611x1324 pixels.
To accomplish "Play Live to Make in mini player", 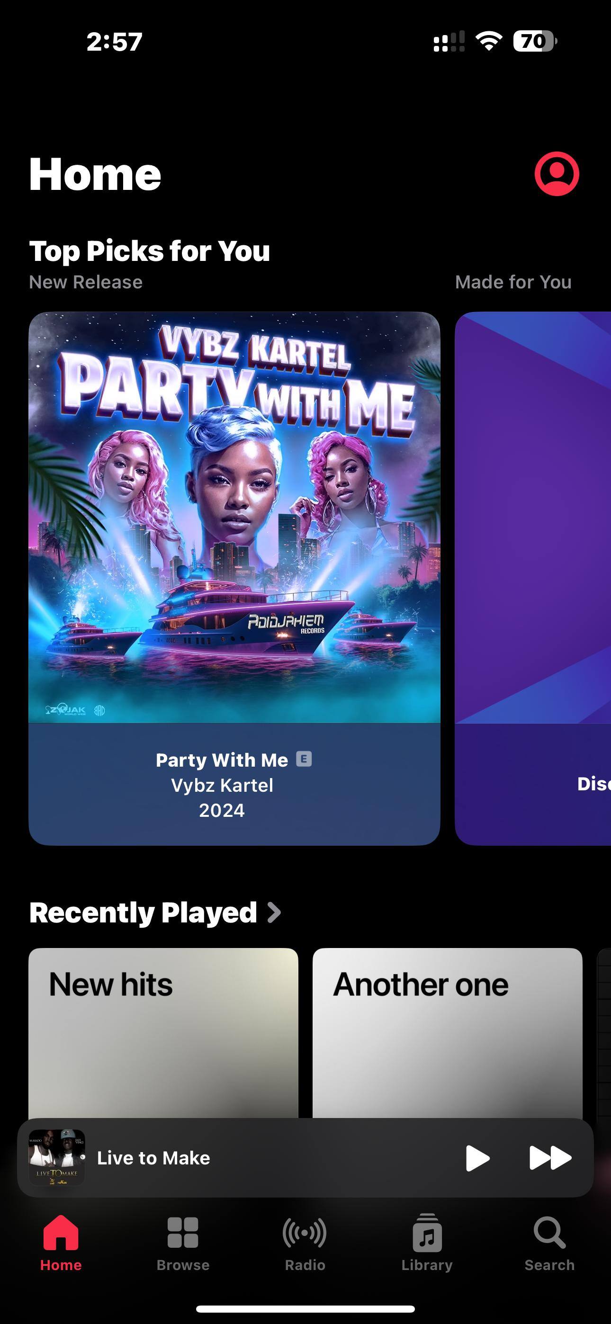I will (477, 1158).
